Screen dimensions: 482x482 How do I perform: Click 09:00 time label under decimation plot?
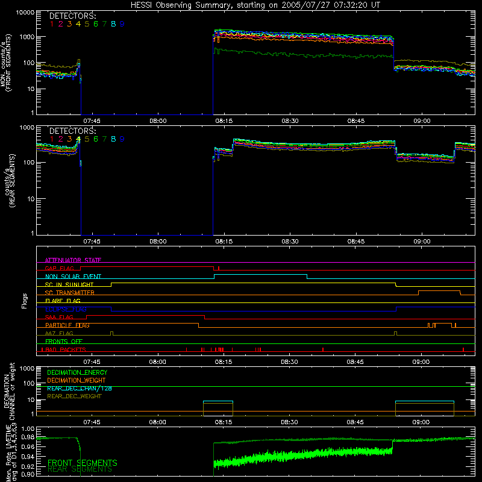pyautogui.click(x=421, y=422)
